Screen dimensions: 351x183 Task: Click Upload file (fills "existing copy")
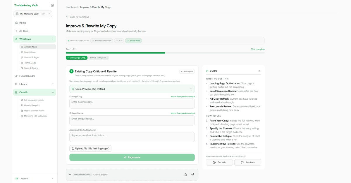tap(90, 149)
